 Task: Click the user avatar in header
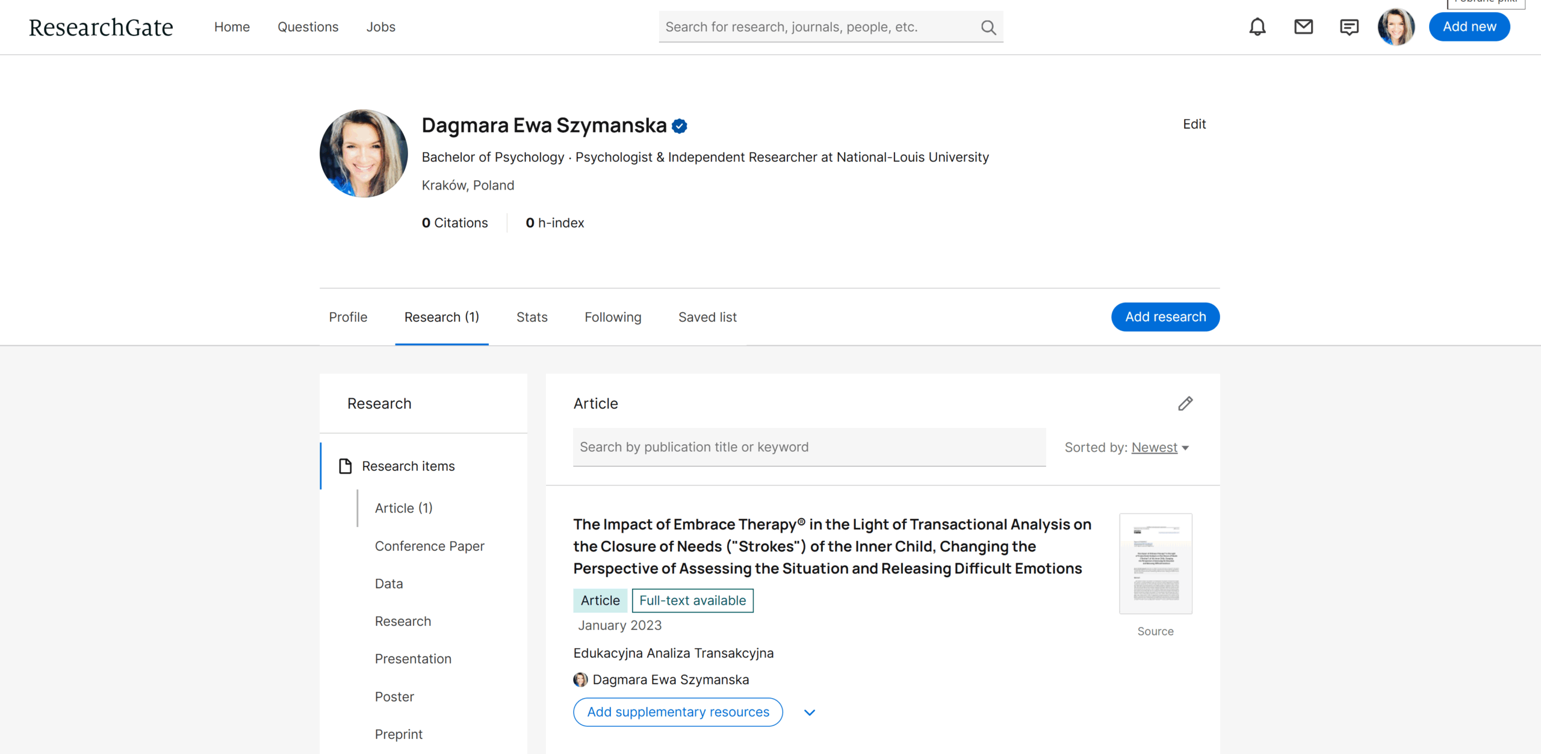[1395, 27]
